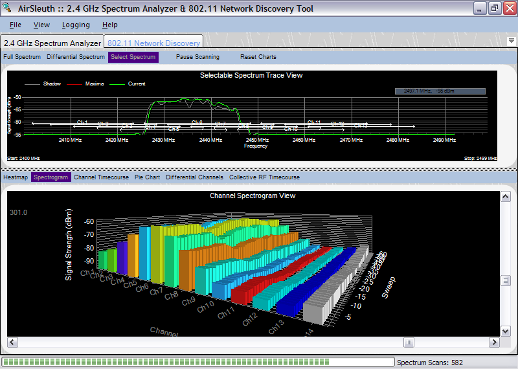Reset Charts in the analyzer
This screenshot has width=518, height=369.
(x=258, y=57)
